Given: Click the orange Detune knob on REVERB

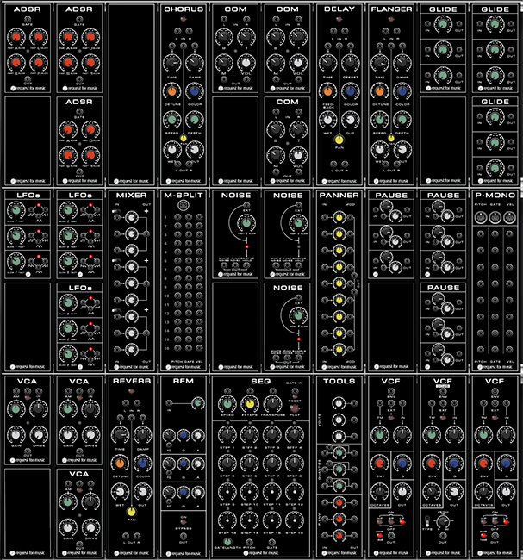Looking at the screenshot, I should click(x=119, y=463).
